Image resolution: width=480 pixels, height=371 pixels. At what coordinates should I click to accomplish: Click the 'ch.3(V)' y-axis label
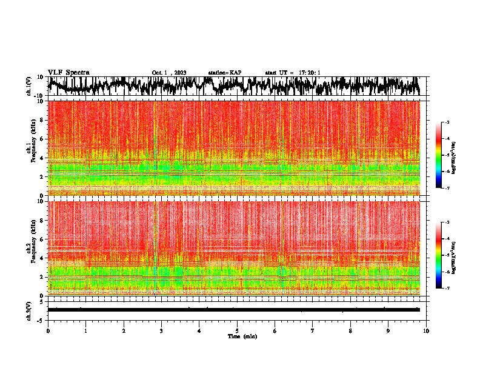pyautogui.click(x=29, y=311)
